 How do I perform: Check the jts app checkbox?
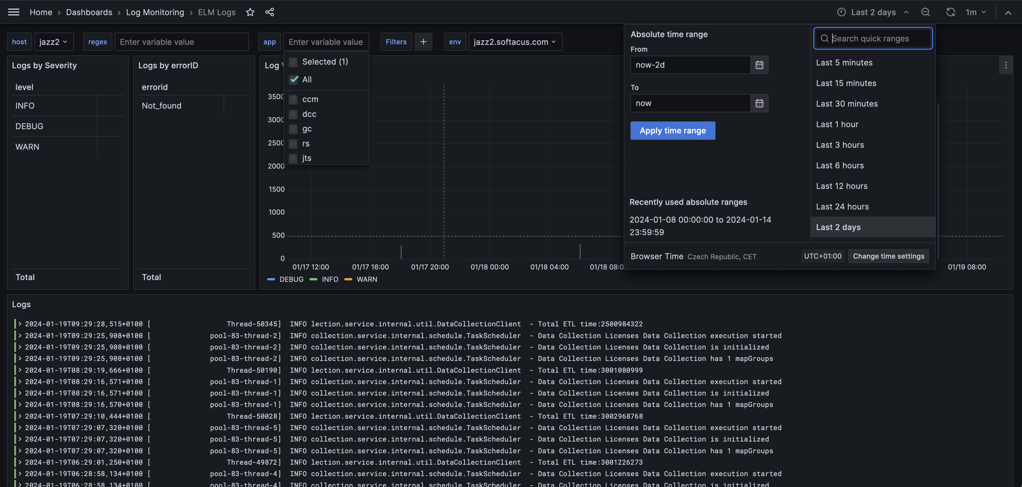click(x=293, y=158)
